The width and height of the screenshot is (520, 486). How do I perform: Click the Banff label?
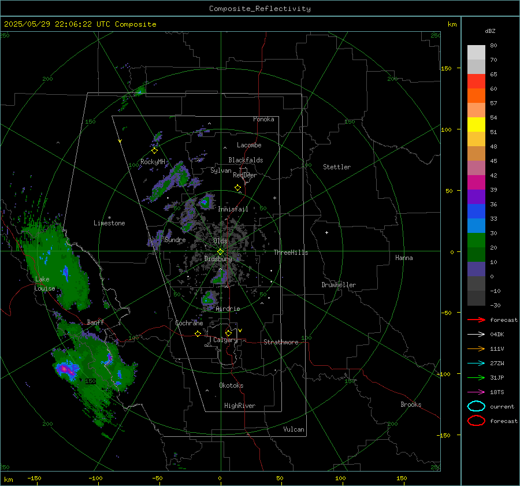pos(95,322)
